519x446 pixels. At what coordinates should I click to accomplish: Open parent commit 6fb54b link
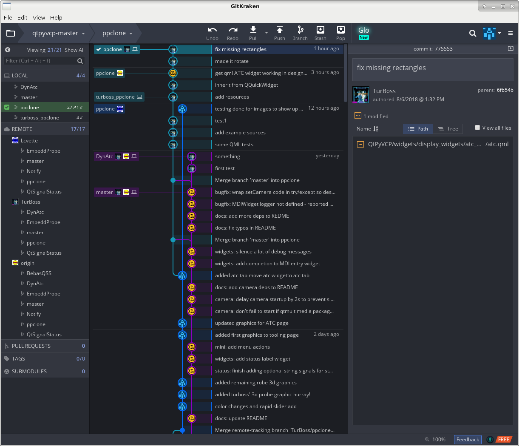tap(505, 90)
